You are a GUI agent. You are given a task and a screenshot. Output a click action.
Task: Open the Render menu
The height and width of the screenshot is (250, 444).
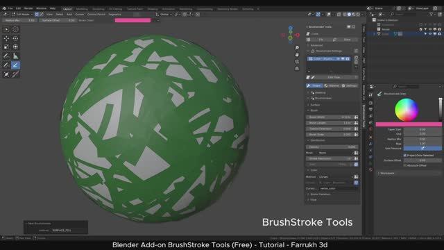(28, 8)
